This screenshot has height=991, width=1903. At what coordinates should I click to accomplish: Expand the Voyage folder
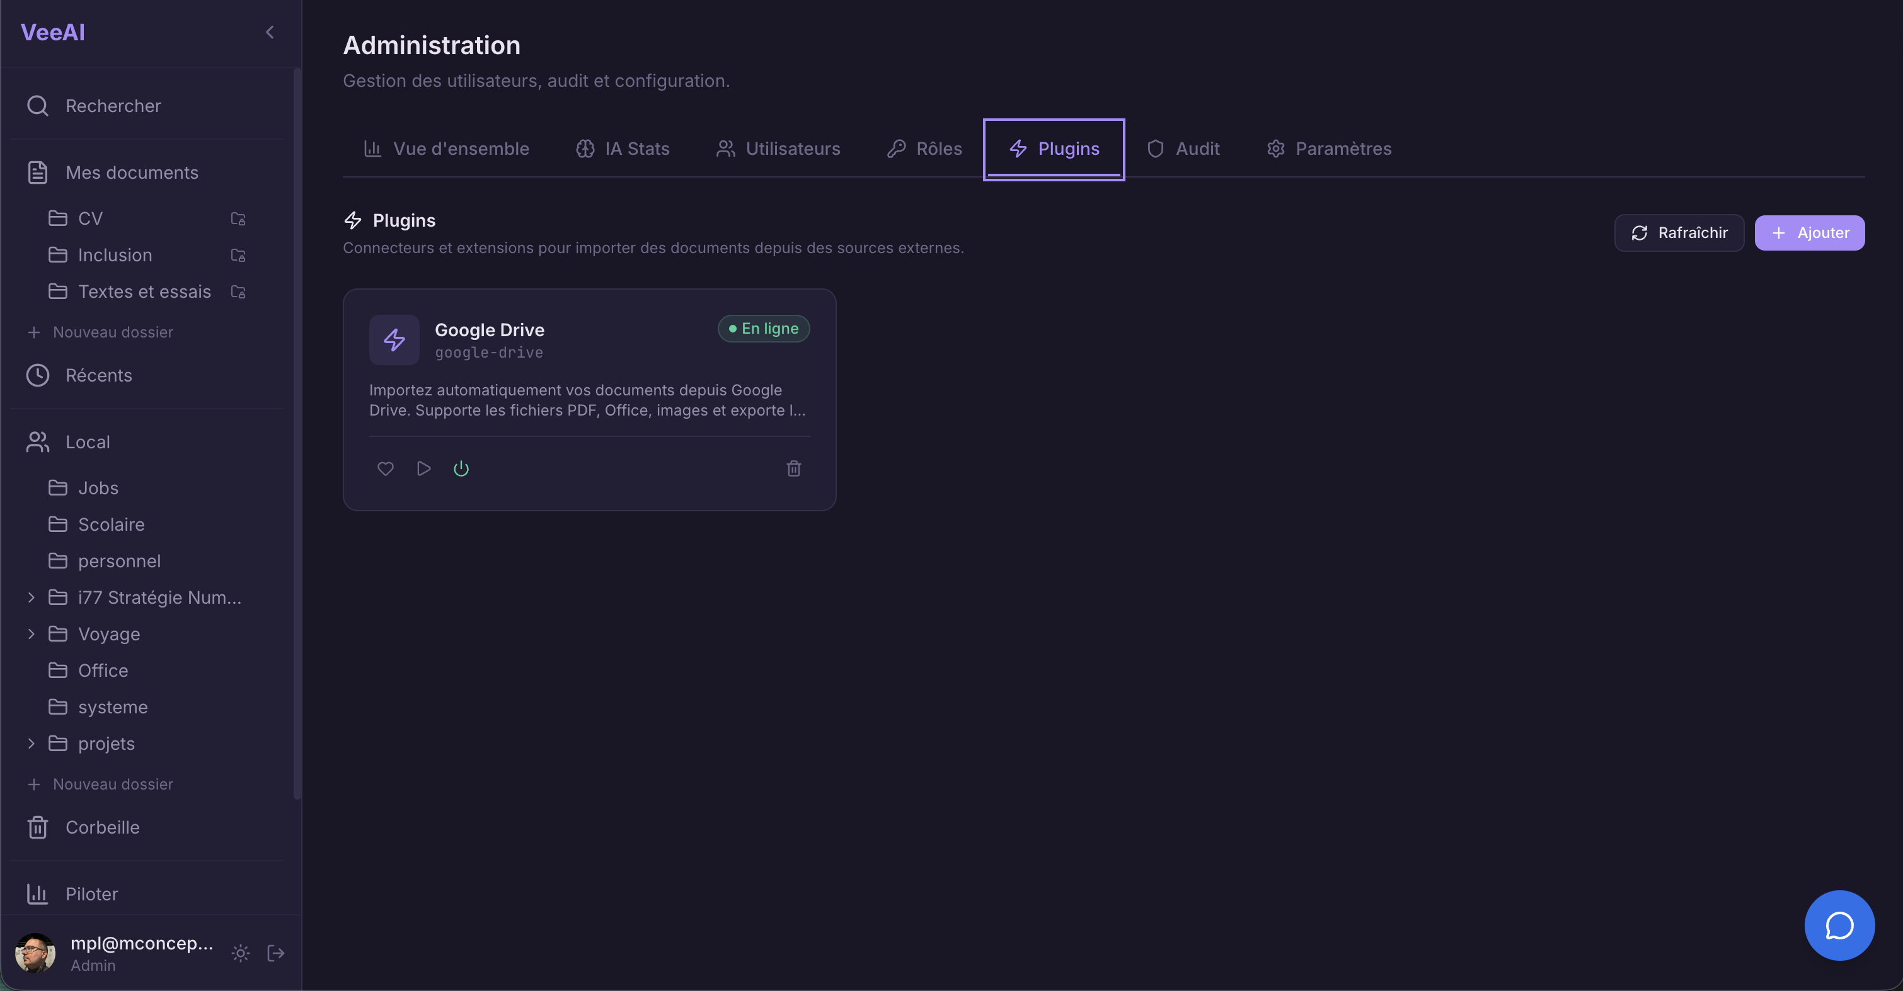[30, 633]
